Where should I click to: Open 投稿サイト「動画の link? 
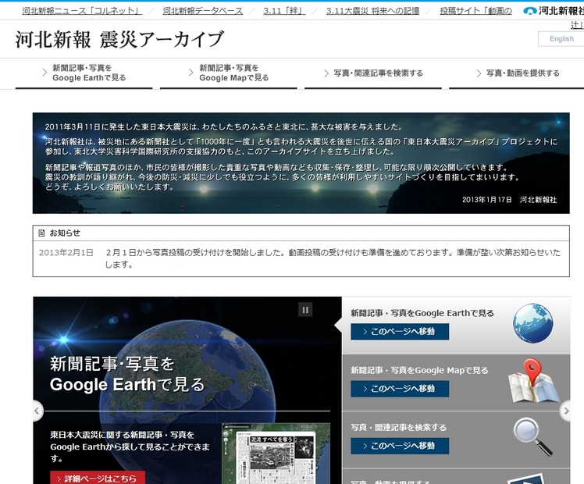click(x=475, y=11)
